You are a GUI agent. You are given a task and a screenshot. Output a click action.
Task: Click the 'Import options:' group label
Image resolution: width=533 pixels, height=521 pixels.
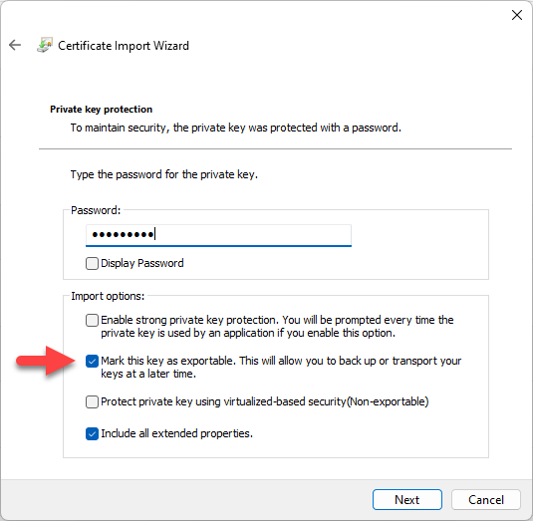tap(108, 296)
